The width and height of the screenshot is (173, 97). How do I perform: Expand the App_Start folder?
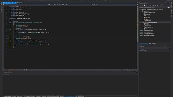(142, 19)
